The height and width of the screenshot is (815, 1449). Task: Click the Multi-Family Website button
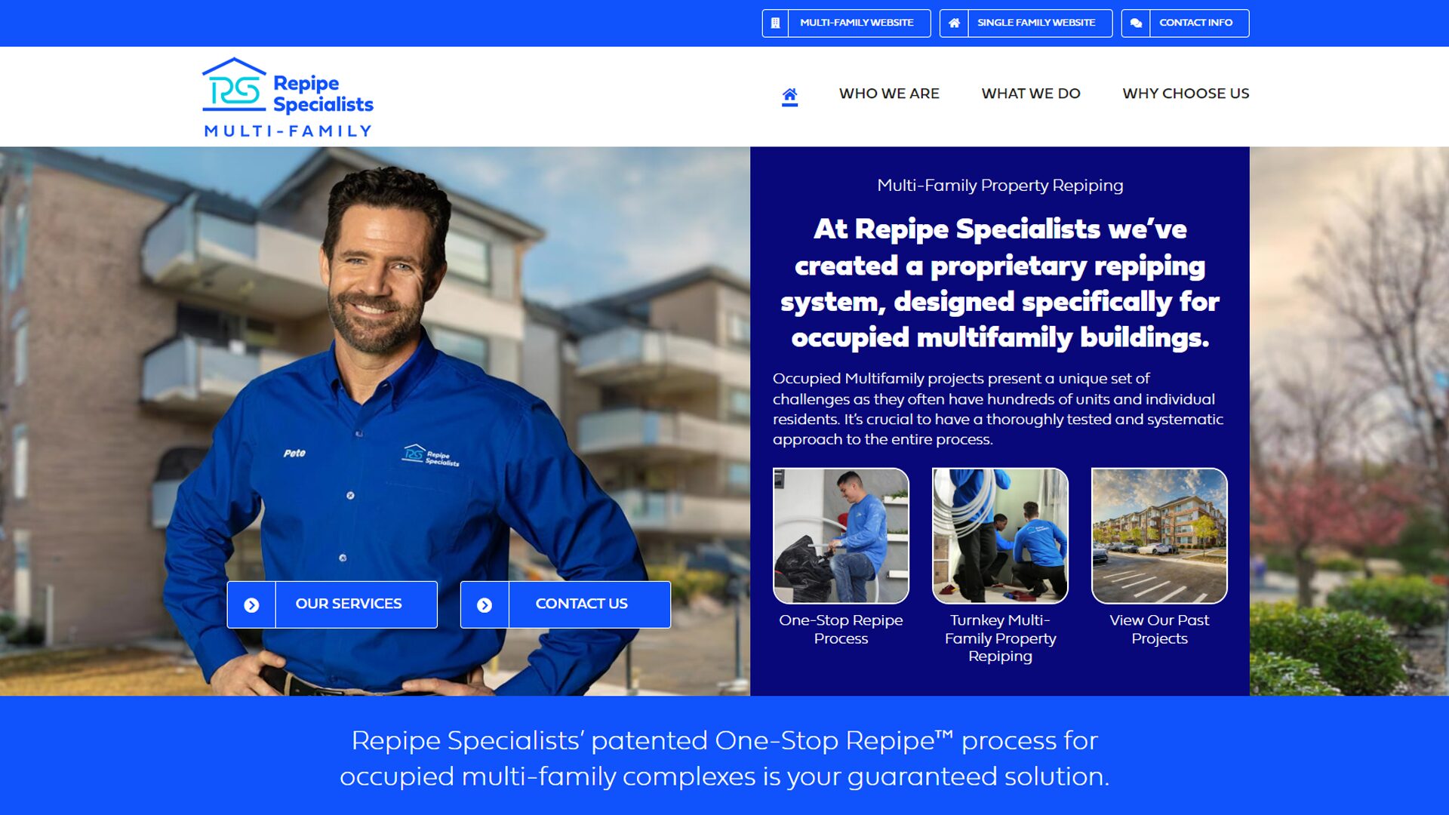pos(846,23)
